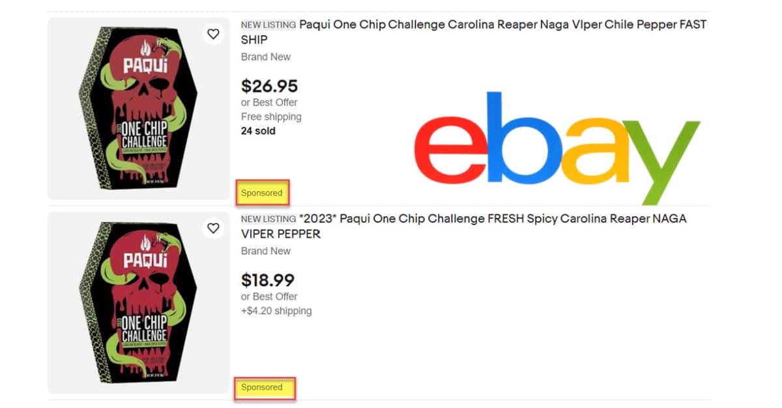Click the Sponsored label on the $26.95 listing
782x408 pixels.
(x=262, y=193)
